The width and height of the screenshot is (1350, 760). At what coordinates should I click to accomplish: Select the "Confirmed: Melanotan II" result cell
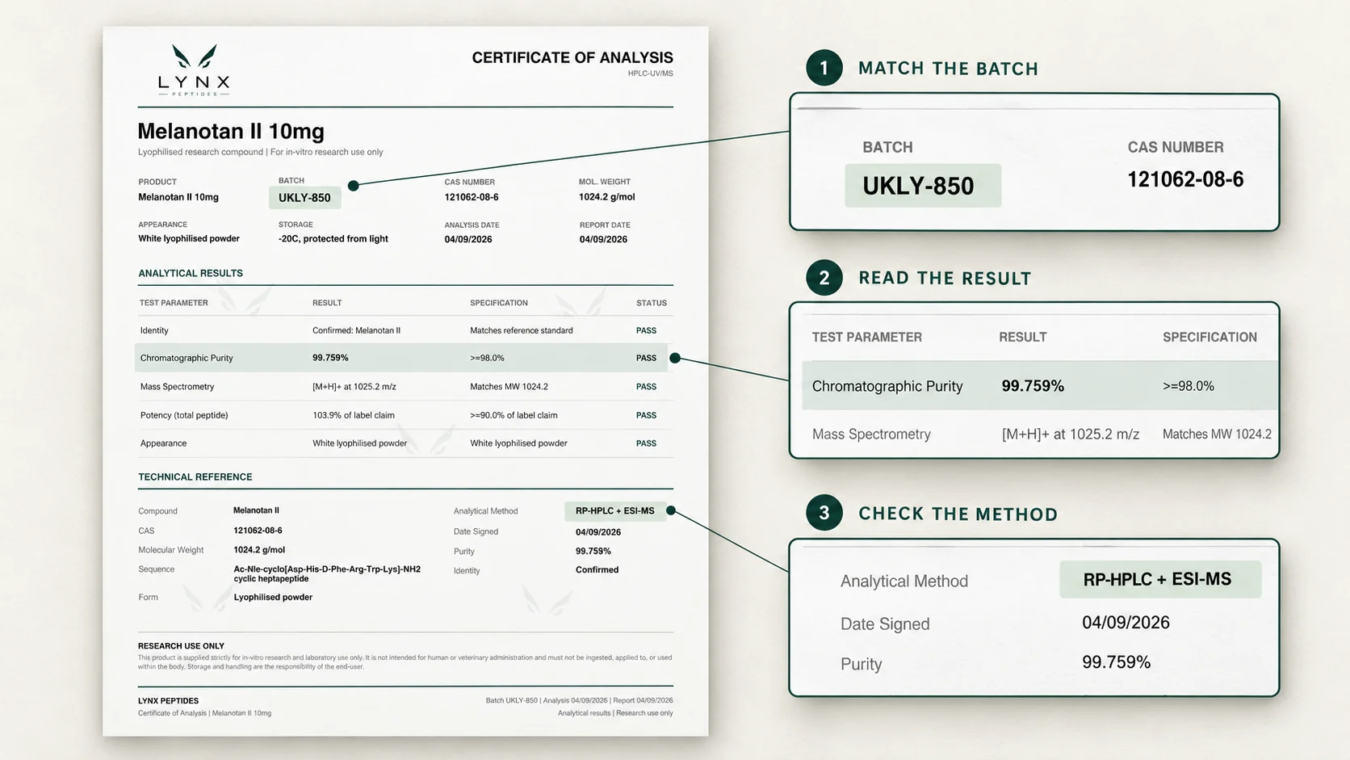[x=356, y=330]
